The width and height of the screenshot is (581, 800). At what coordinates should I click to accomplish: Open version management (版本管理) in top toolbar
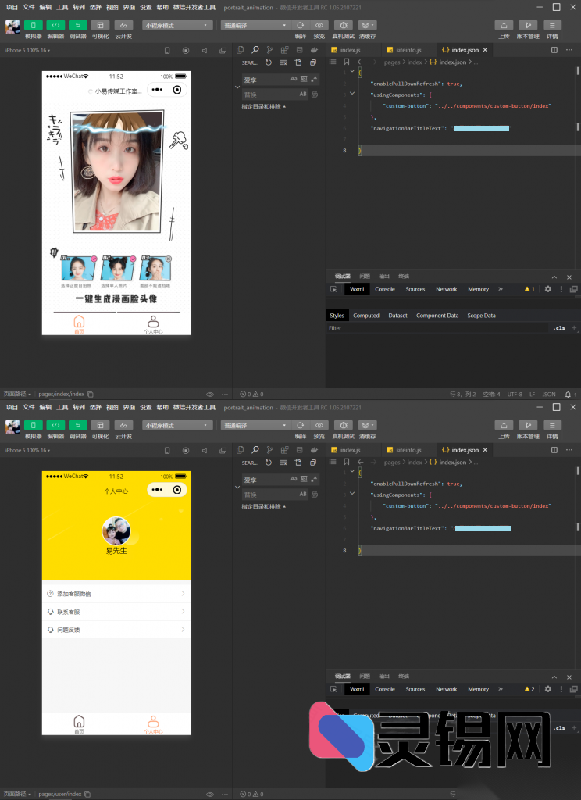(x=528, y=25)
